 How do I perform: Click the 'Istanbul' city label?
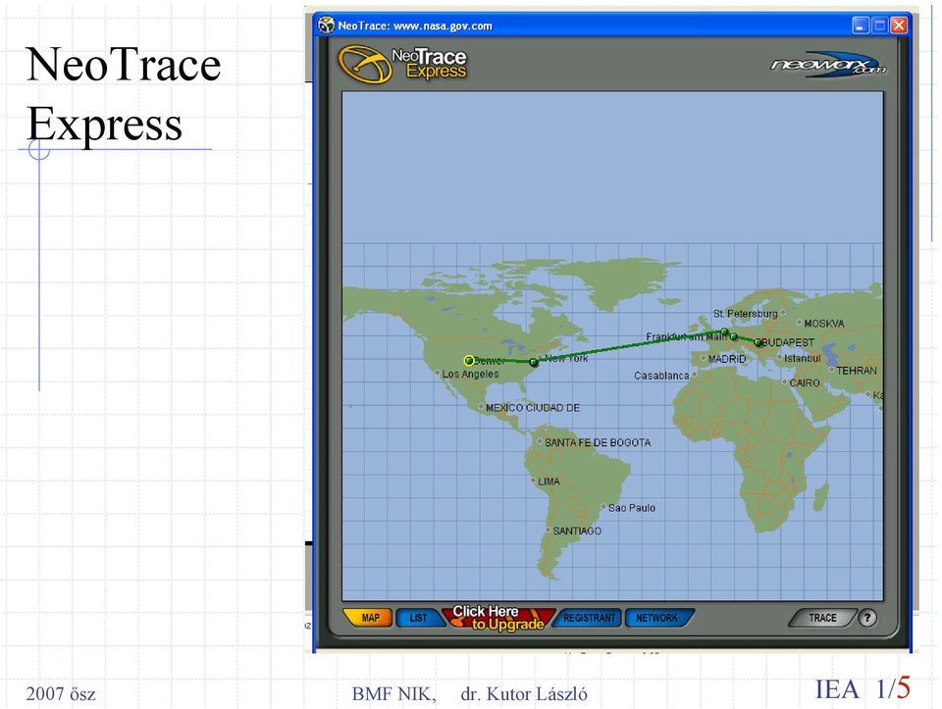tap(802, 358)
